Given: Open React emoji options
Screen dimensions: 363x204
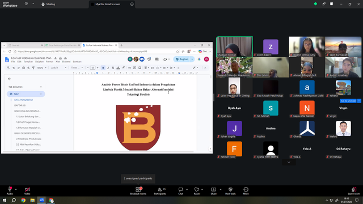Looking at the screenshot, I should tap(197, 191).
